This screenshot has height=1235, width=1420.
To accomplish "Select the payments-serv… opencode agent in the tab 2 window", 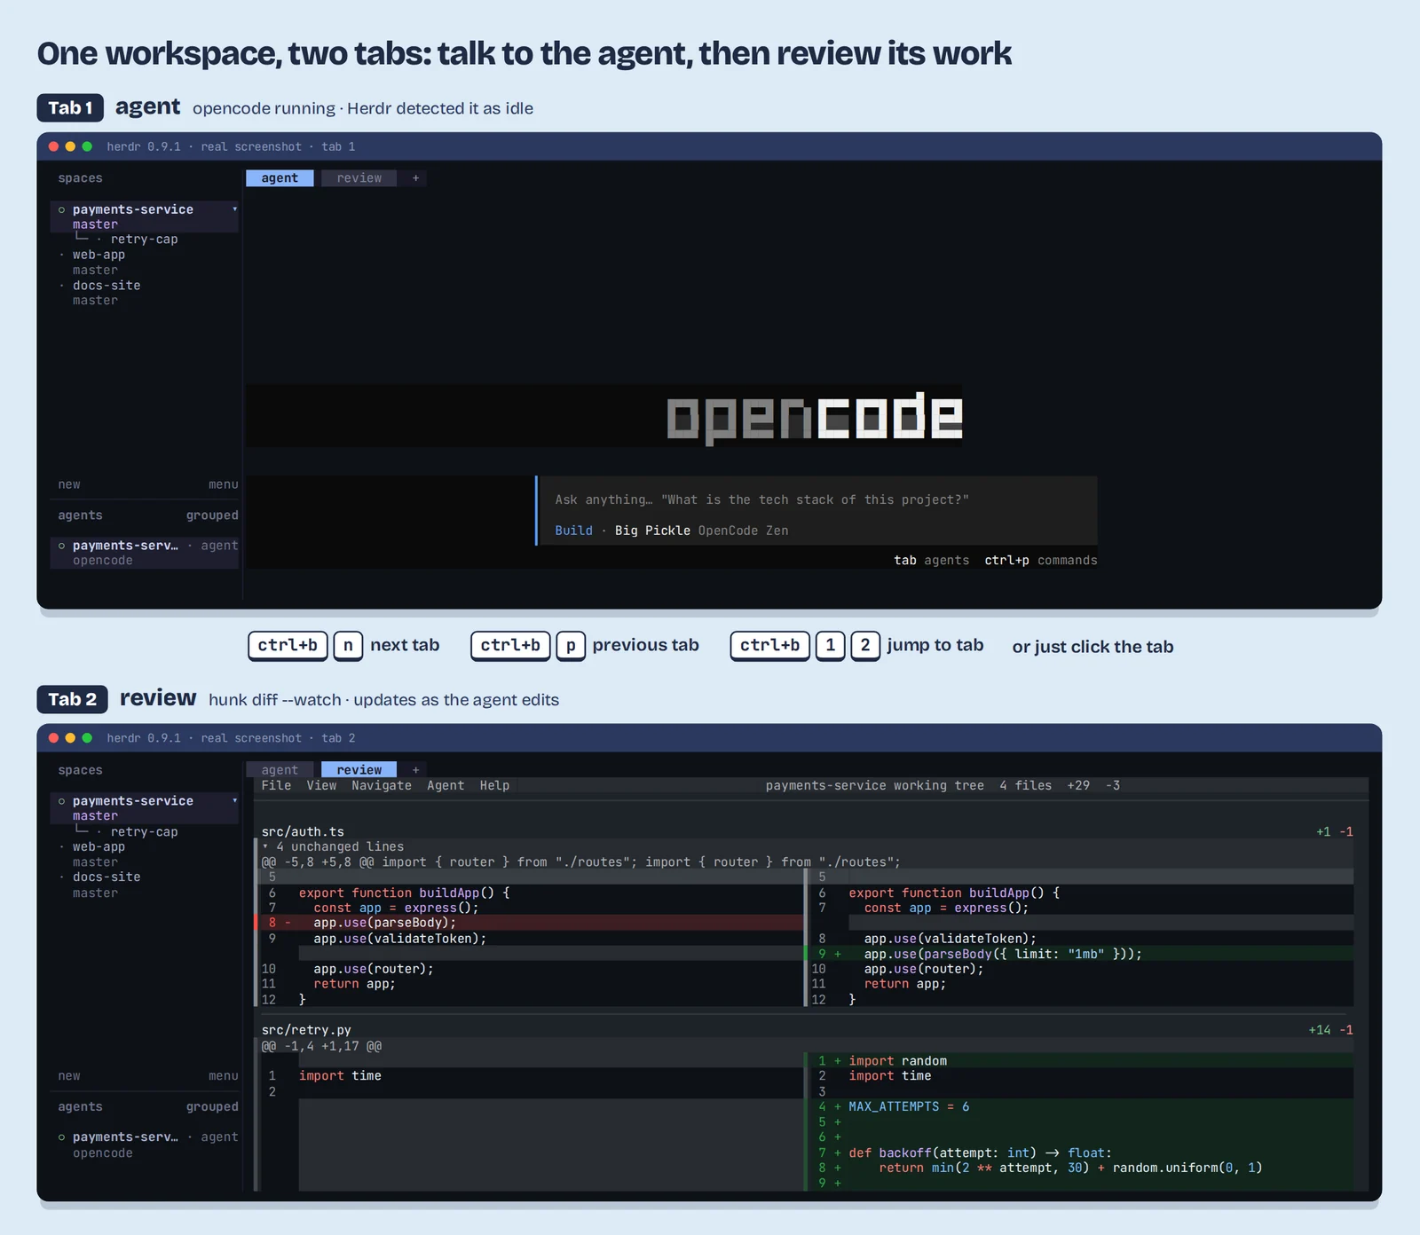I will pyautogui.click(x=145, y=1145).
